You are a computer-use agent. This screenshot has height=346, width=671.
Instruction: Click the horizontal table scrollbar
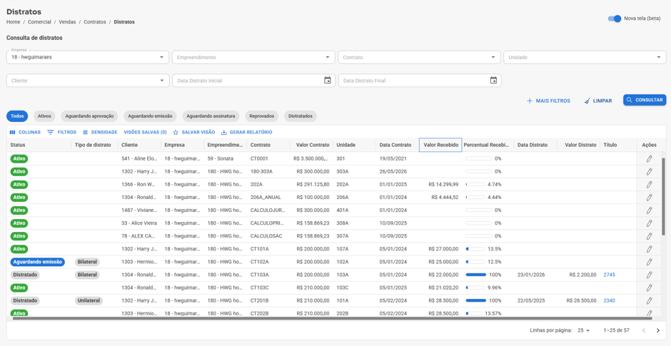click(x=332, y=318)
